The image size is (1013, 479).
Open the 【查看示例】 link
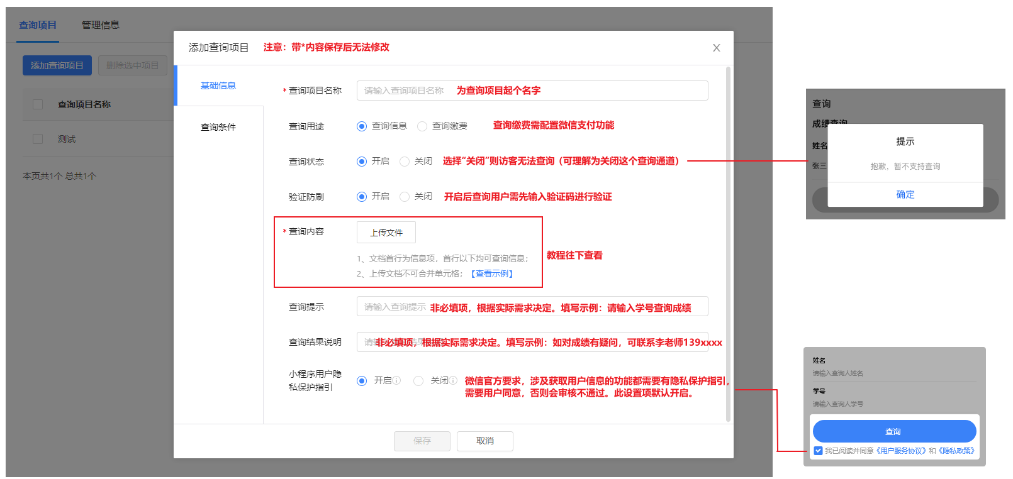point(492,273)
